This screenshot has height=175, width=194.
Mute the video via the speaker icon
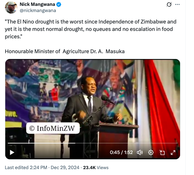(x=140, y=152)
